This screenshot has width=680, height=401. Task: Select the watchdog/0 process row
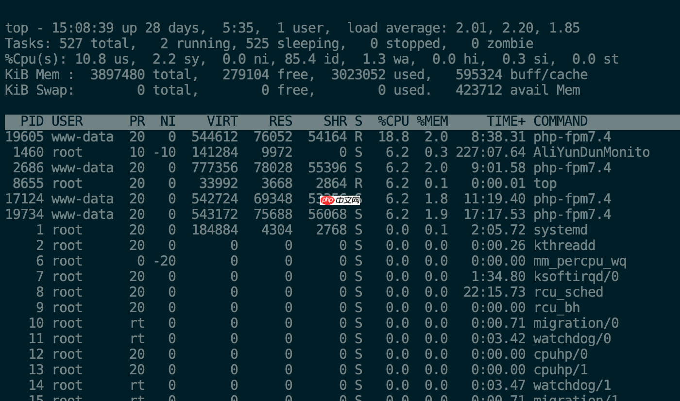(291, 338)
